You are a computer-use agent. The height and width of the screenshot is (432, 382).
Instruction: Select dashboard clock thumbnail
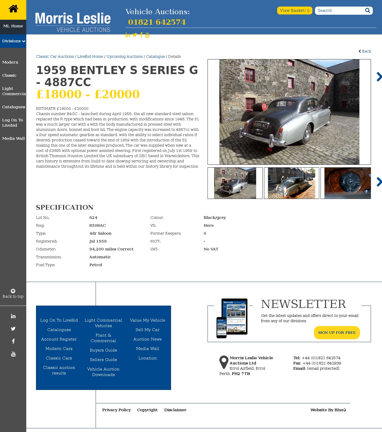[346, 183]
